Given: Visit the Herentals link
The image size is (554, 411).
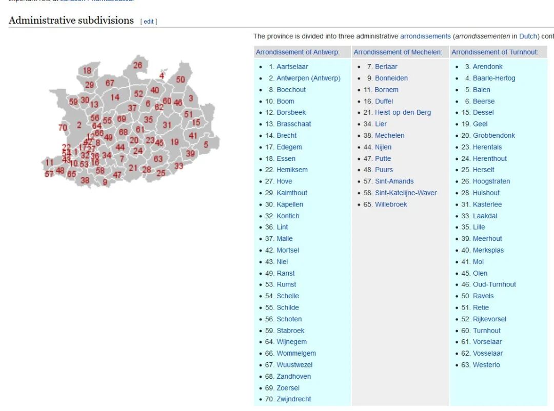Looking at the screenshot, I should click(487, 147).
